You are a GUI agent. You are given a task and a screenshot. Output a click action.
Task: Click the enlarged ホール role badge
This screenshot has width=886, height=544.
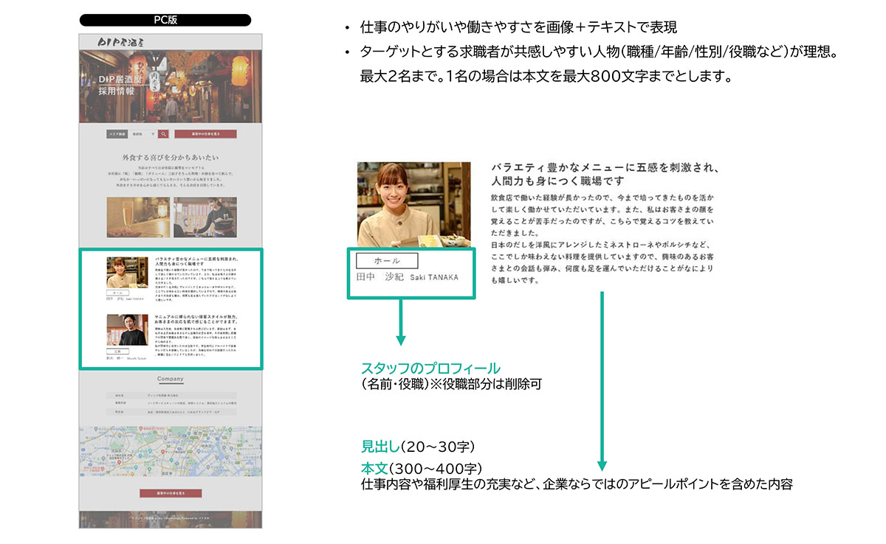tap(387, 260)
